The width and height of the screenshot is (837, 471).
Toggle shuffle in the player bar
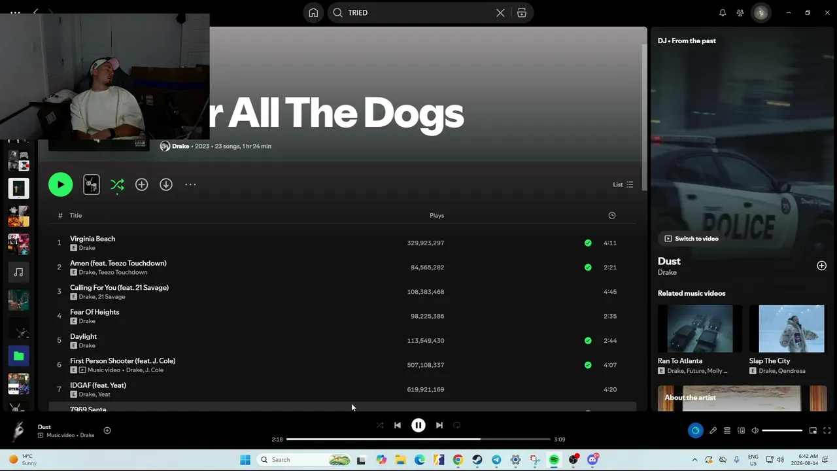click(380, 425)
